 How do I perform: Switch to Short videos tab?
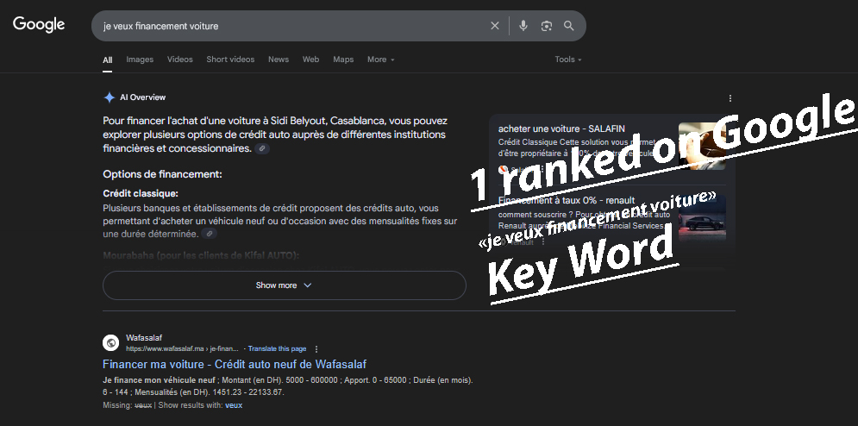point(230,60)
